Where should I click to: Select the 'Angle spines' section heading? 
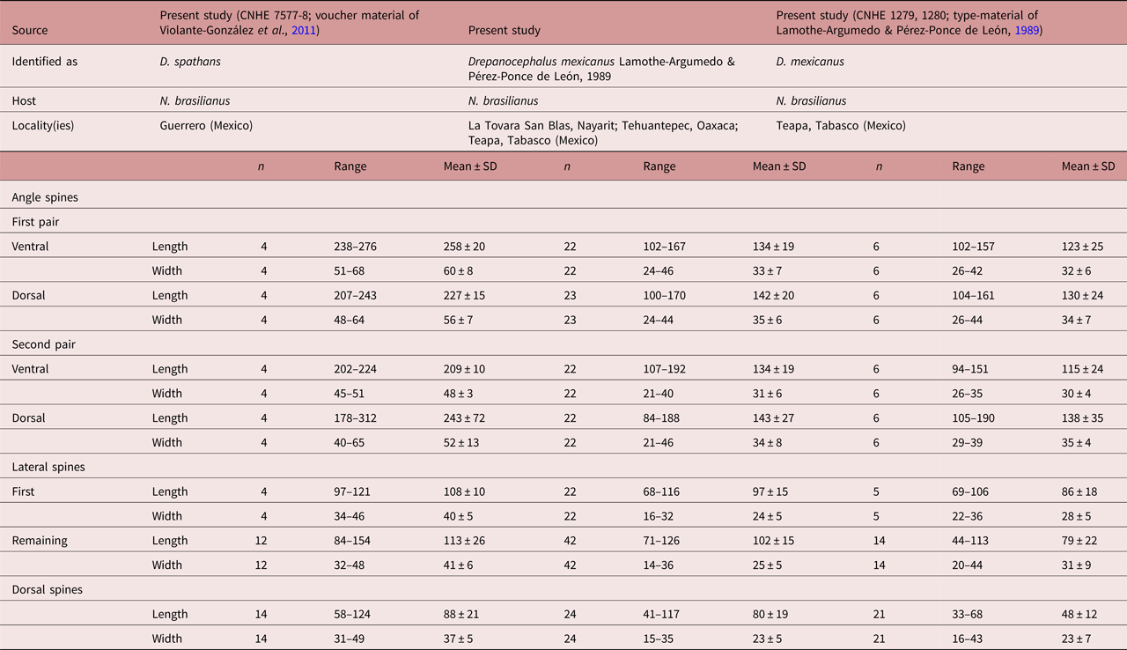click(45, 197)
